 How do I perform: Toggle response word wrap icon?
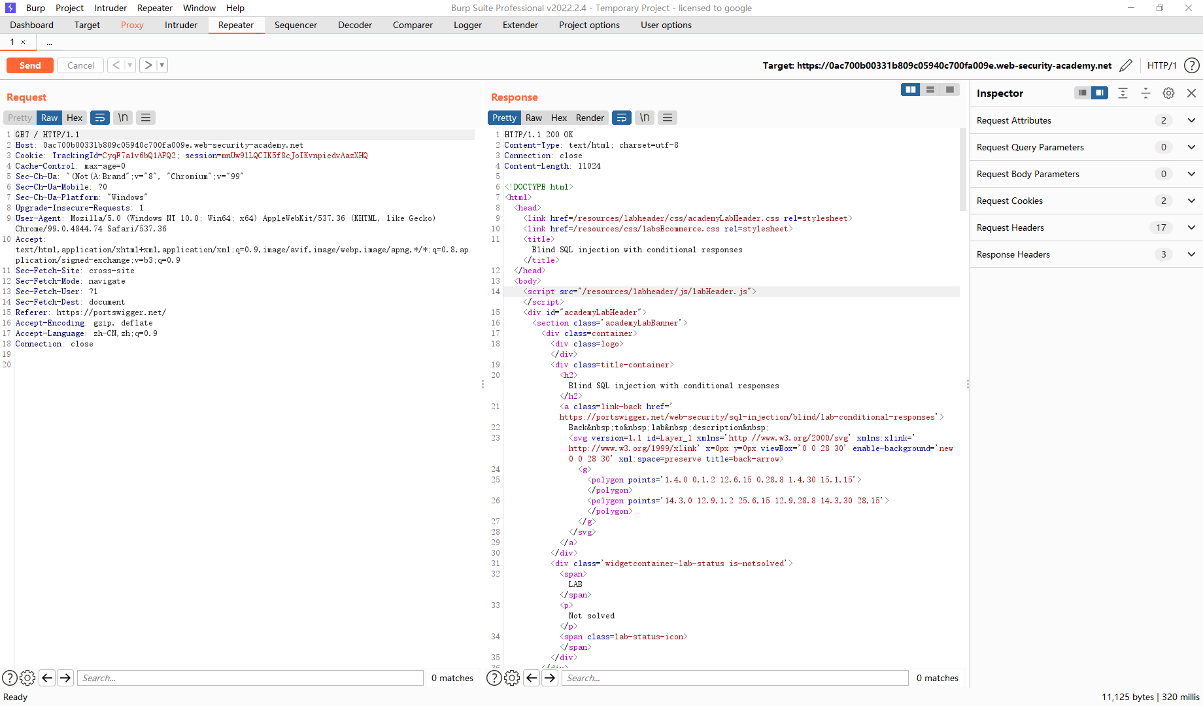pos(622,118)
